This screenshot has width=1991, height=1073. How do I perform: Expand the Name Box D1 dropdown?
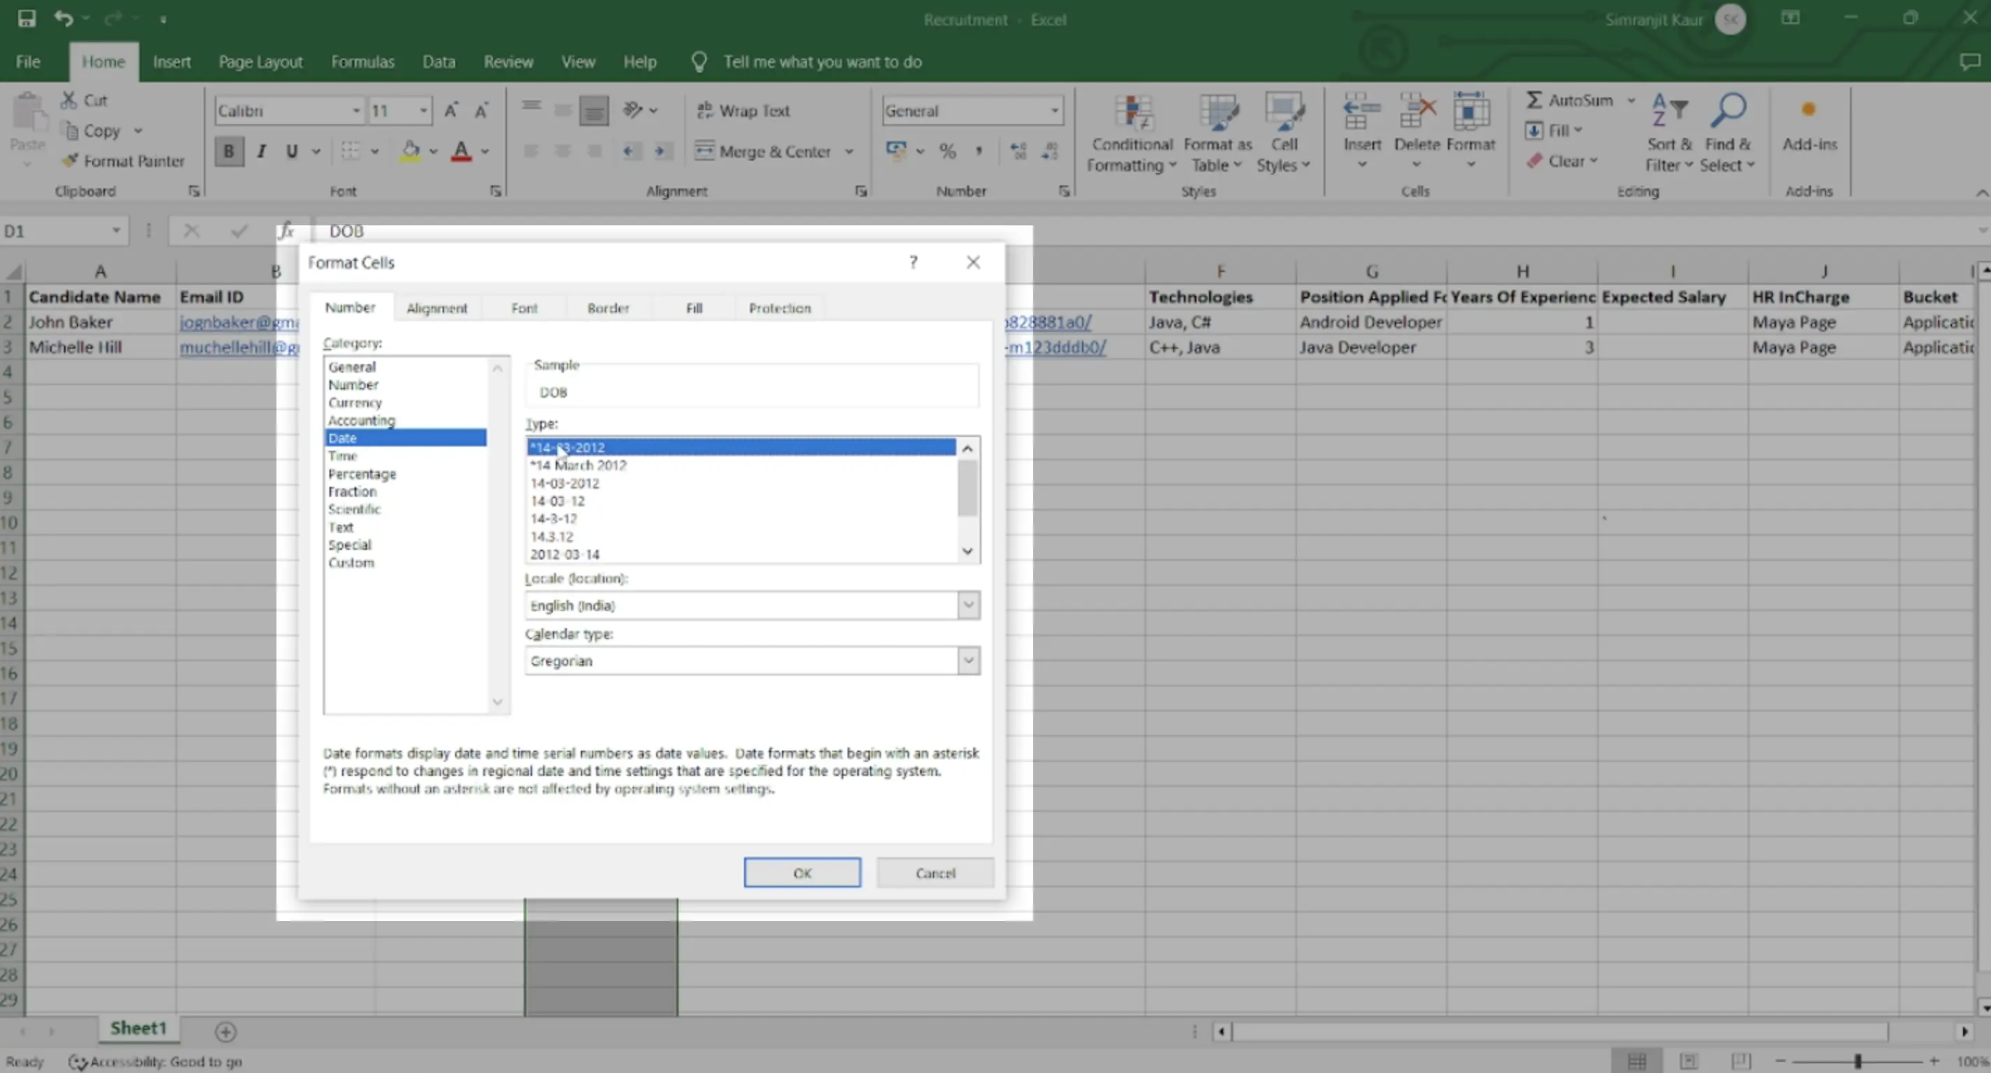(x=116, y=230)
